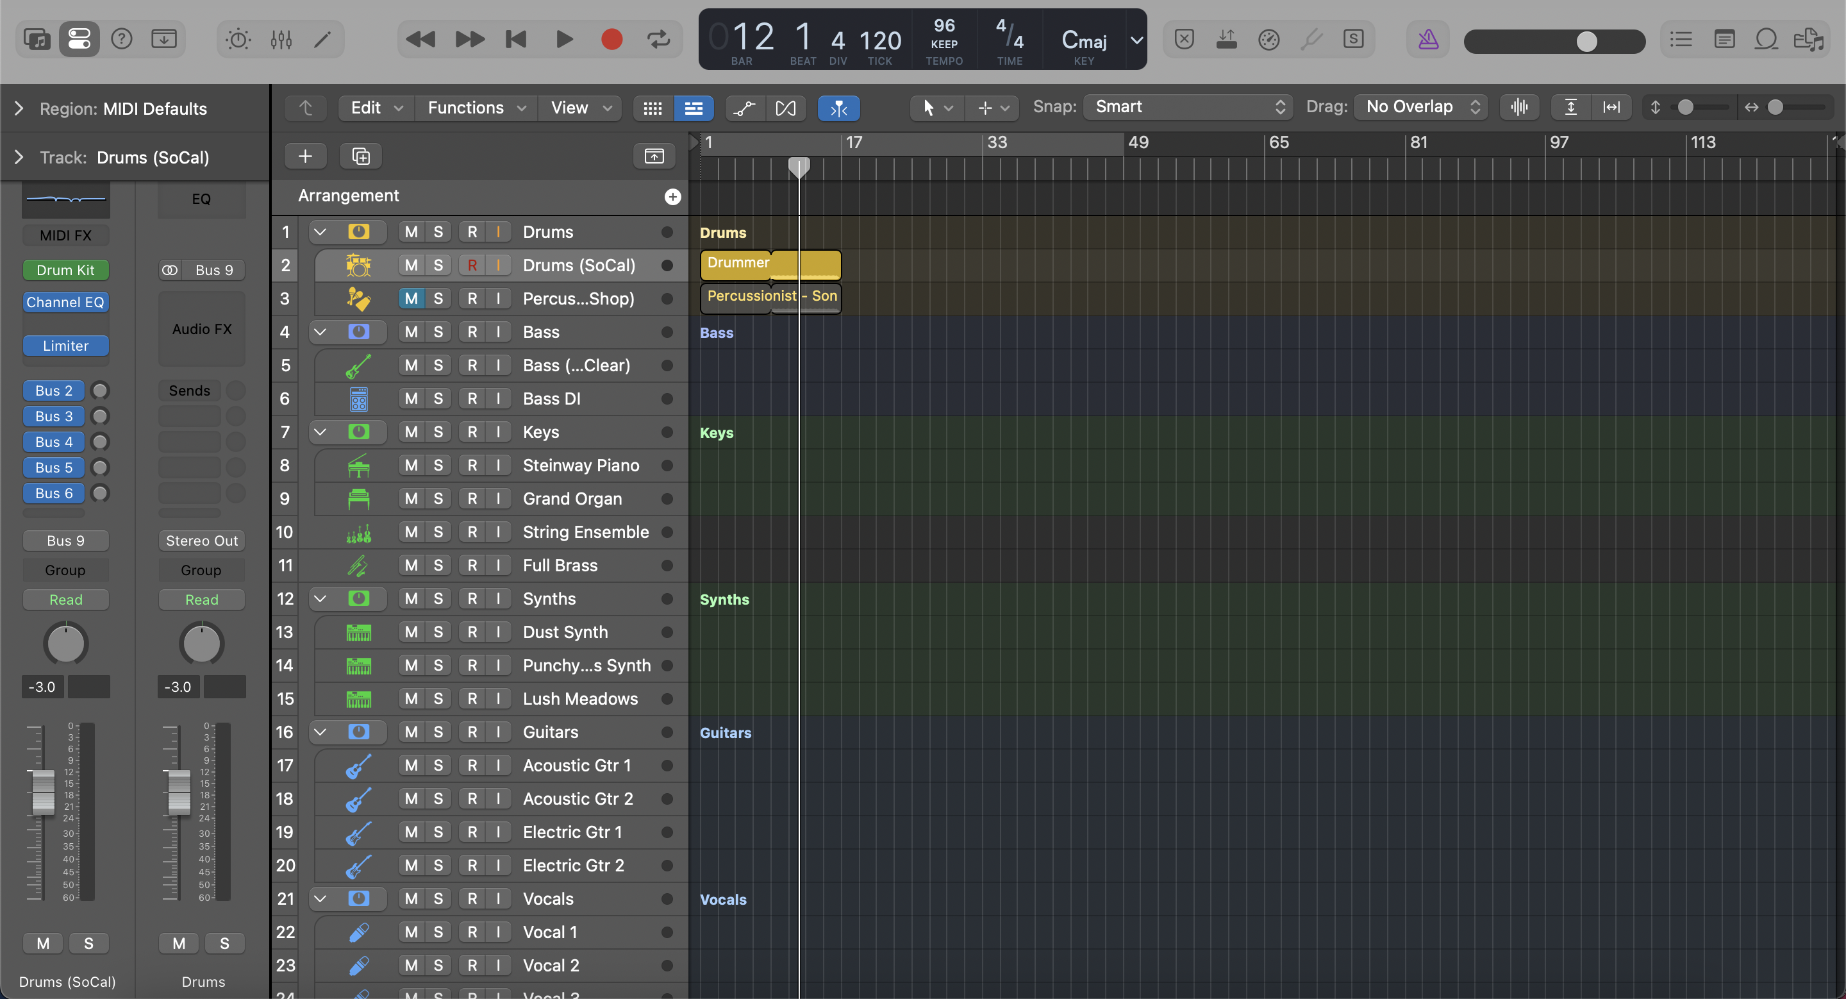Image resolution: width=1846 pixels, height=999 pixels.
Task: Open the LCD display mode dropdown arrow
Action: coord(1136,40)
